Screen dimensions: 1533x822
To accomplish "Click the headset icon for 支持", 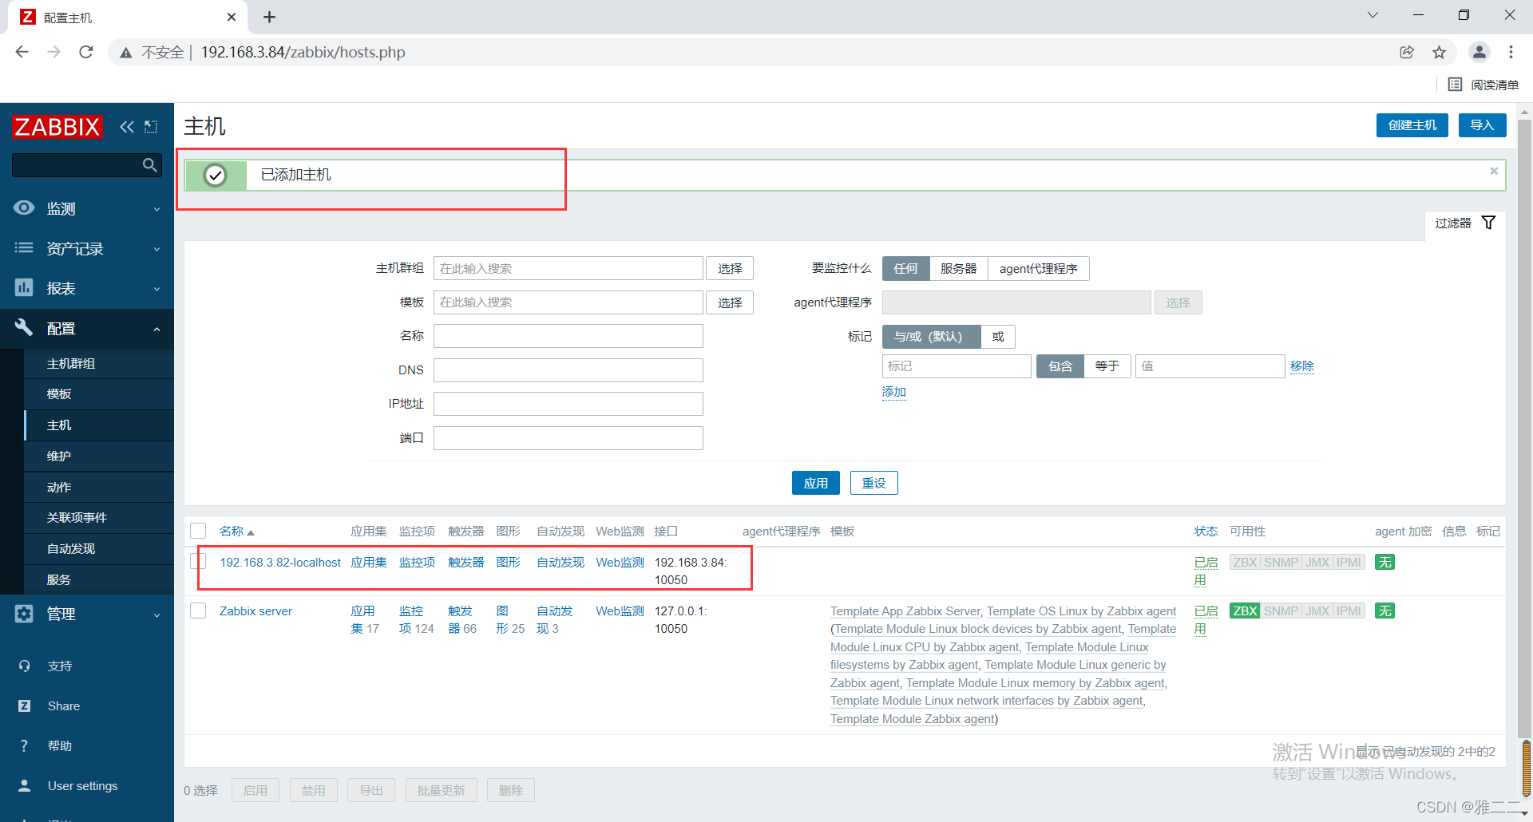I will [24, 666].
